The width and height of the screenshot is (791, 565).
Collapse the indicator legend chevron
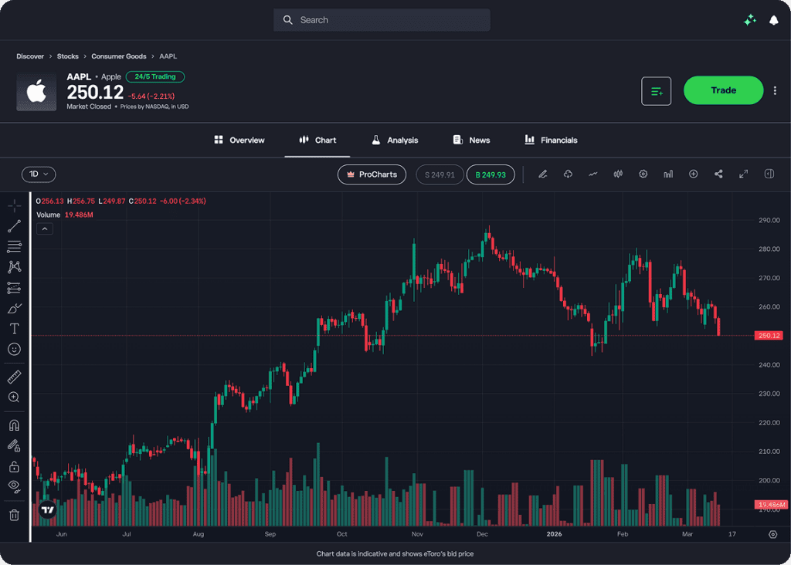[x=45, y=228]
